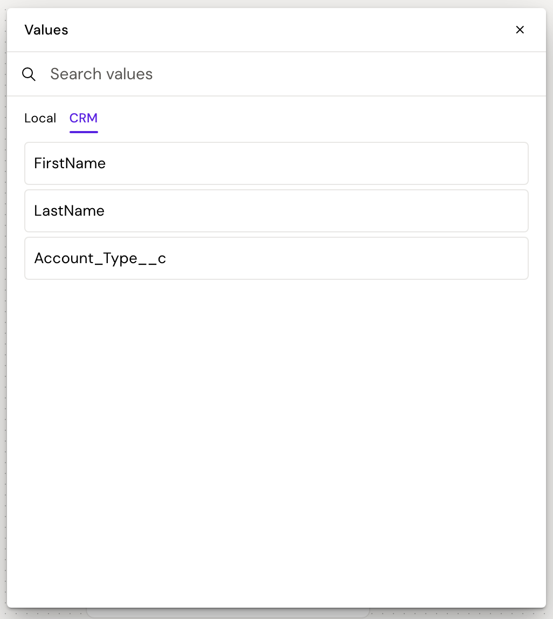Click the first CRM list row
This screenshot has width=553, height=619.
276,163
